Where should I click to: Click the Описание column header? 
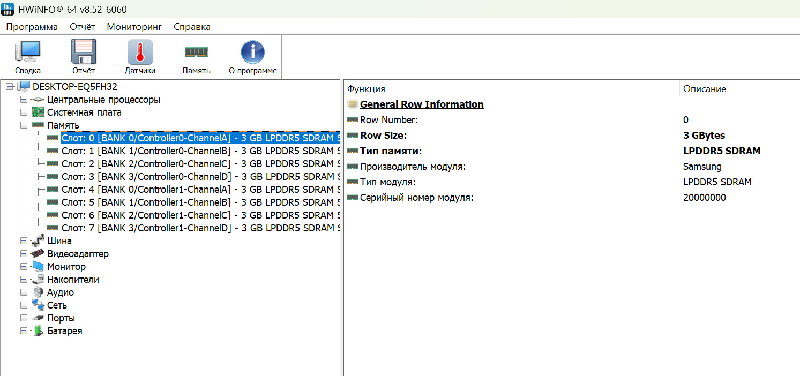pyautogui.click(x=705, y=89)
